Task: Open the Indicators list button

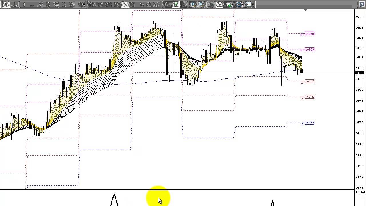Action: (x=229, y=5)
